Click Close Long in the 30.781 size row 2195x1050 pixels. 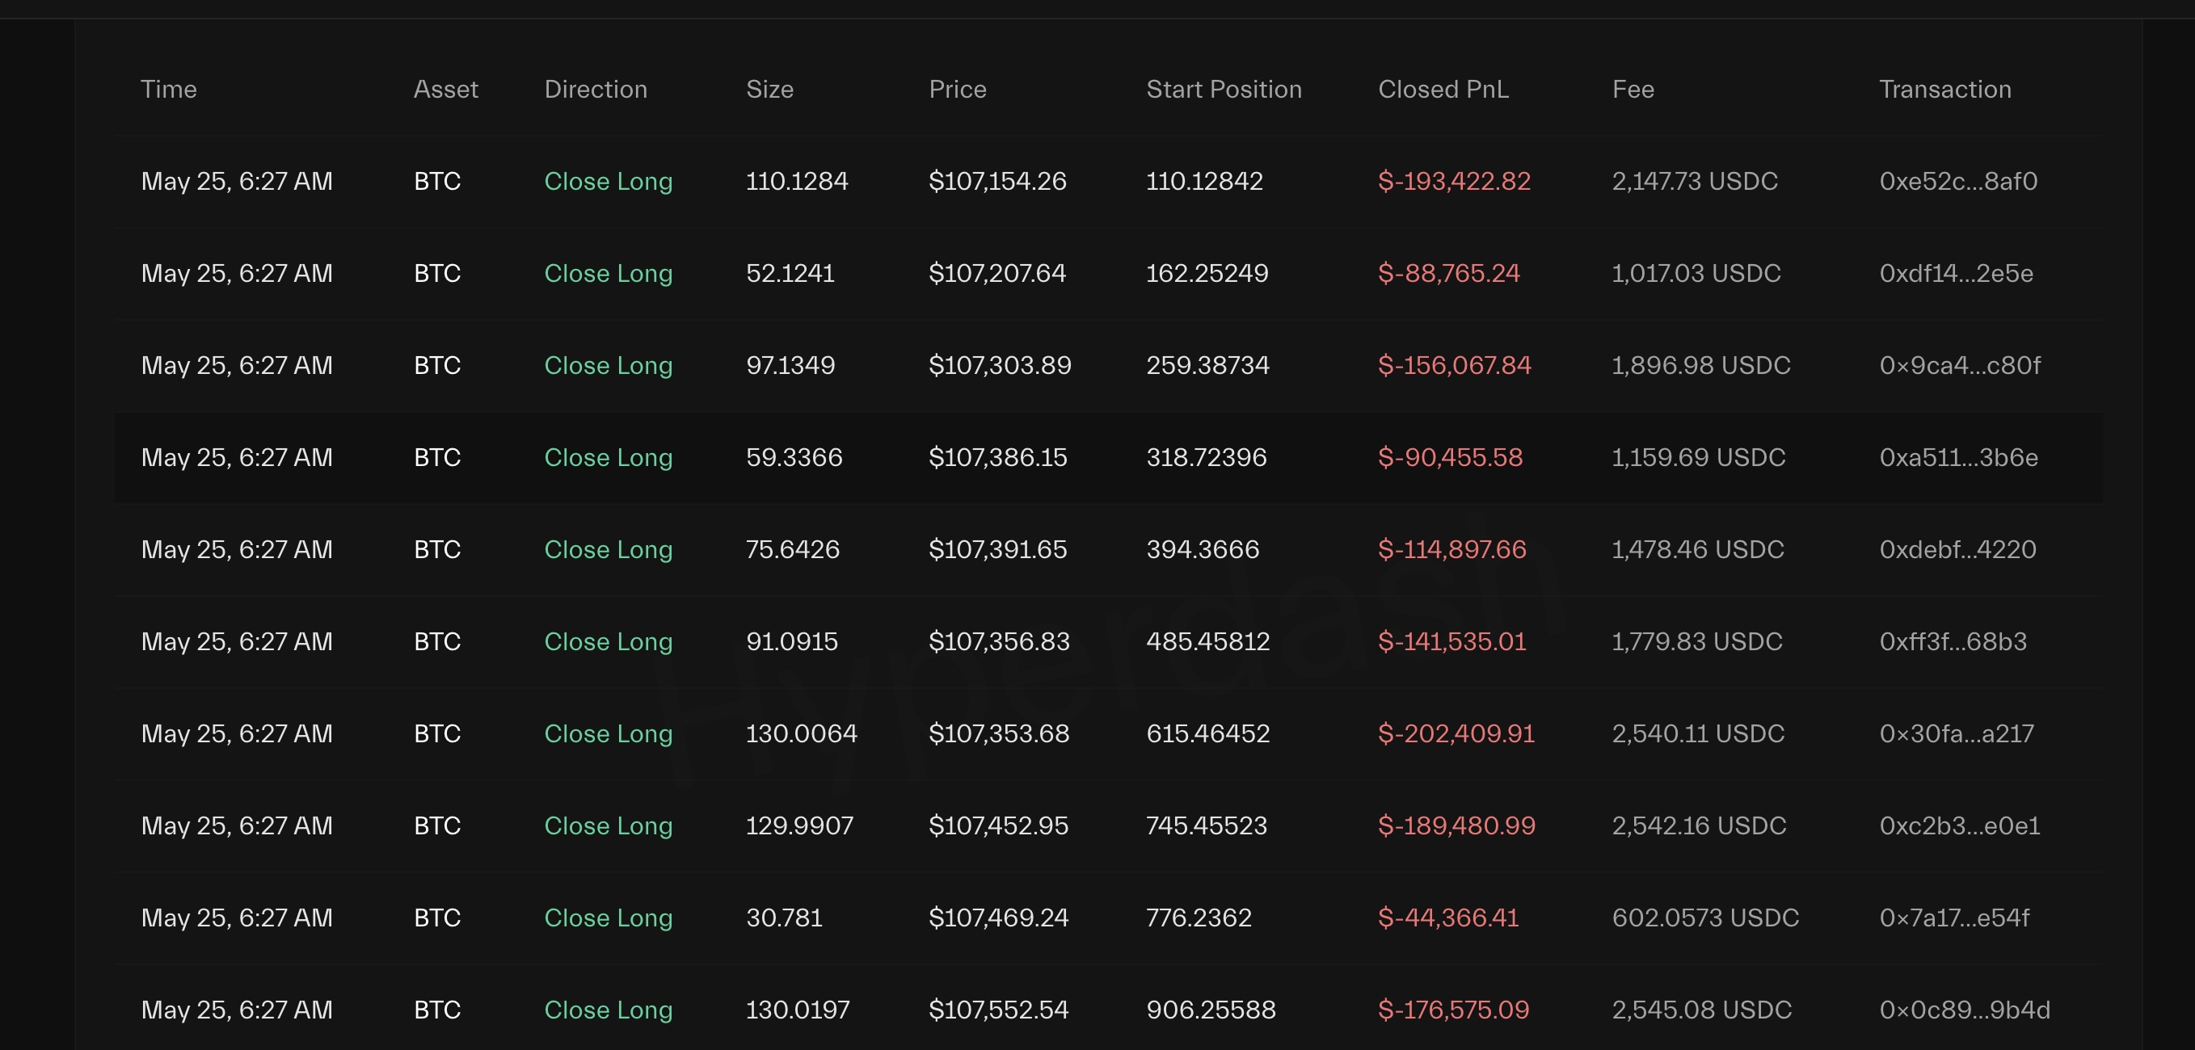click(x=608, y=918)
